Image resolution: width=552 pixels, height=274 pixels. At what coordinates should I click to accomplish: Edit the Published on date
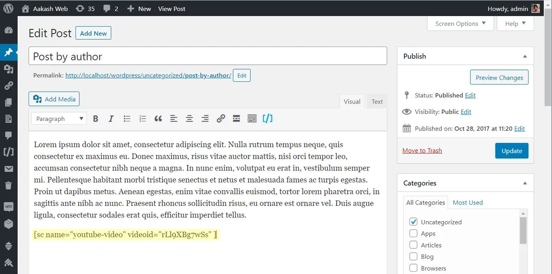tap(519, 129)
